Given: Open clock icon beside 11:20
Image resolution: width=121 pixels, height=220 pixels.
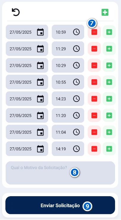Looking at the screenshot, I should [76, 115].
